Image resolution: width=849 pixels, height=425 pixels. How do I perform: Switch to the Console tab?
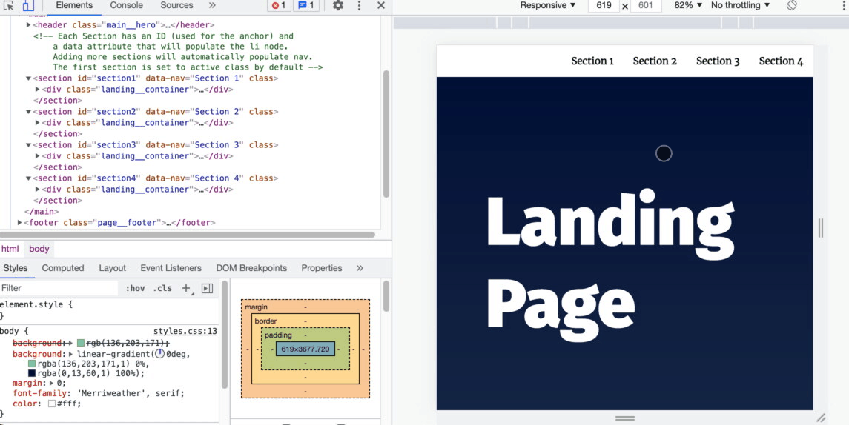(x=127, y=5)
